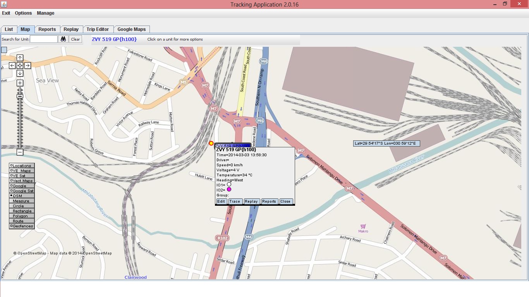This screenshot has height=297, width=529.
Task: Pan the map right with the arrow
Action: click(27, 66)
